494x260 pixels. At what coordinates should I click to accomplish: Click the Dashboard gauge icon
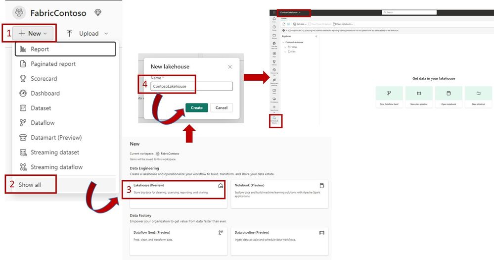click(x=23, y=93)
